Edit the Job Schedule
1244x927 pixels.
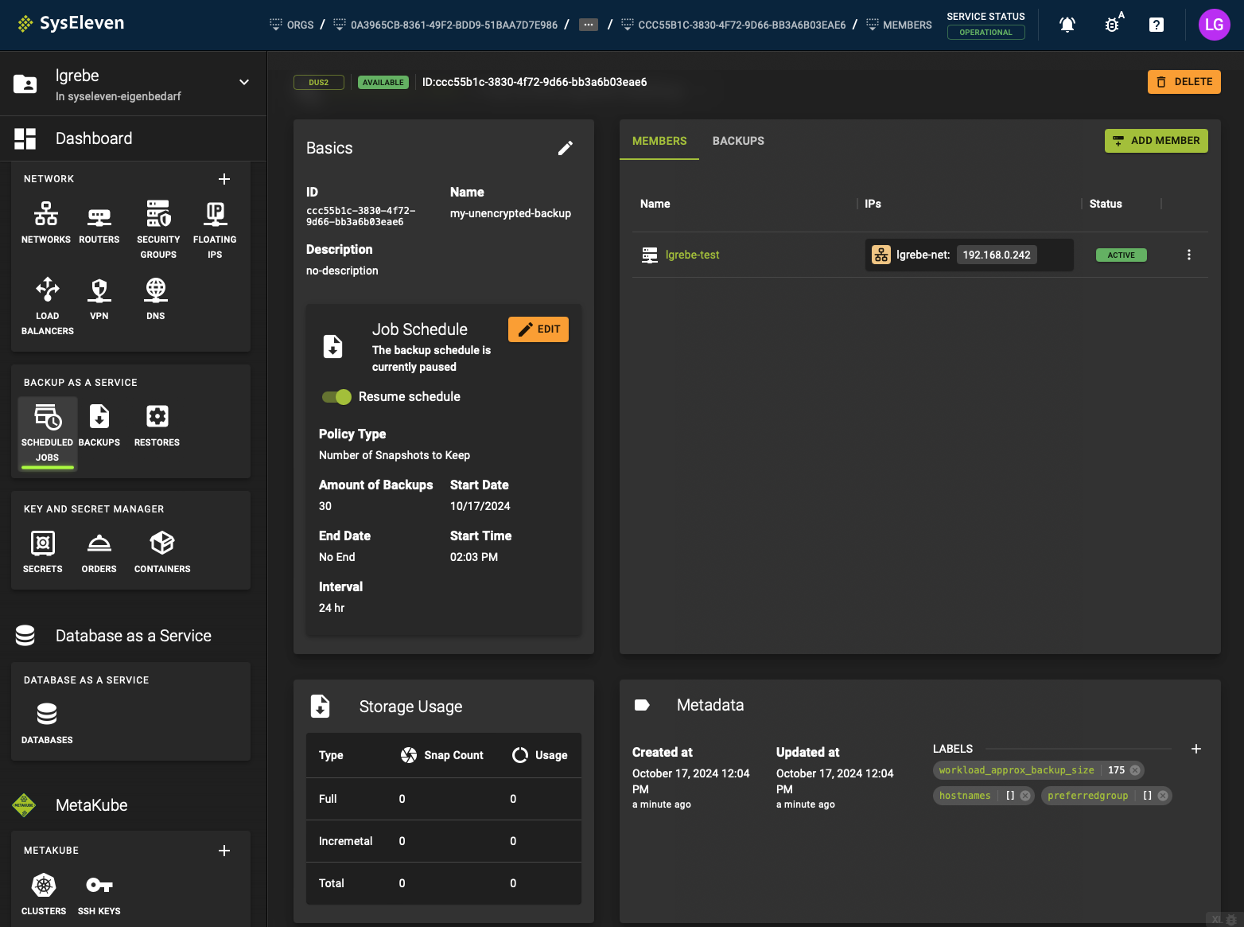coord(538,329)
